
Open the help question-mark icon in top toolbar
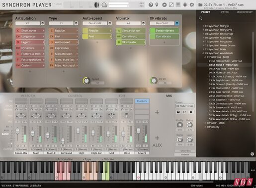coord(151,5)
